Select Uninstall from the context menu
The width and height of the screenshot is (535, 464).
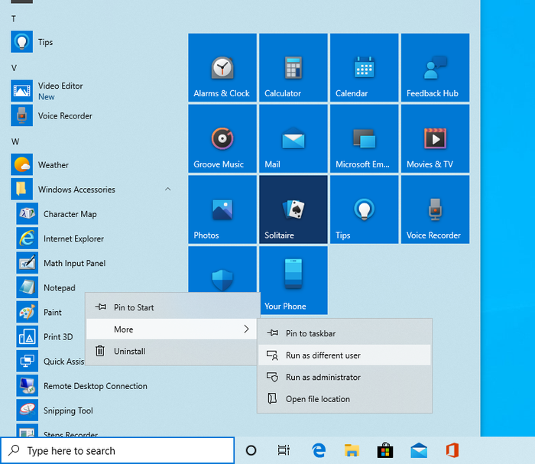[172, 351]
